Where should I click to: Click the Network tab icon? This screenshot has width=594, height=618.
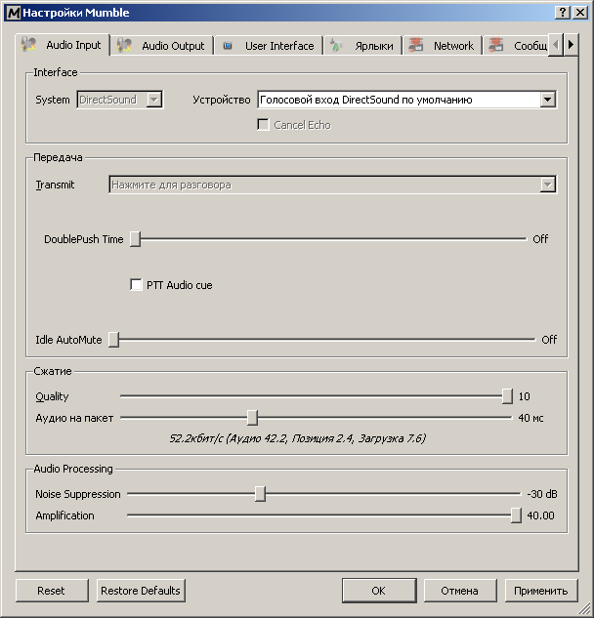click(x=416, y=45)
